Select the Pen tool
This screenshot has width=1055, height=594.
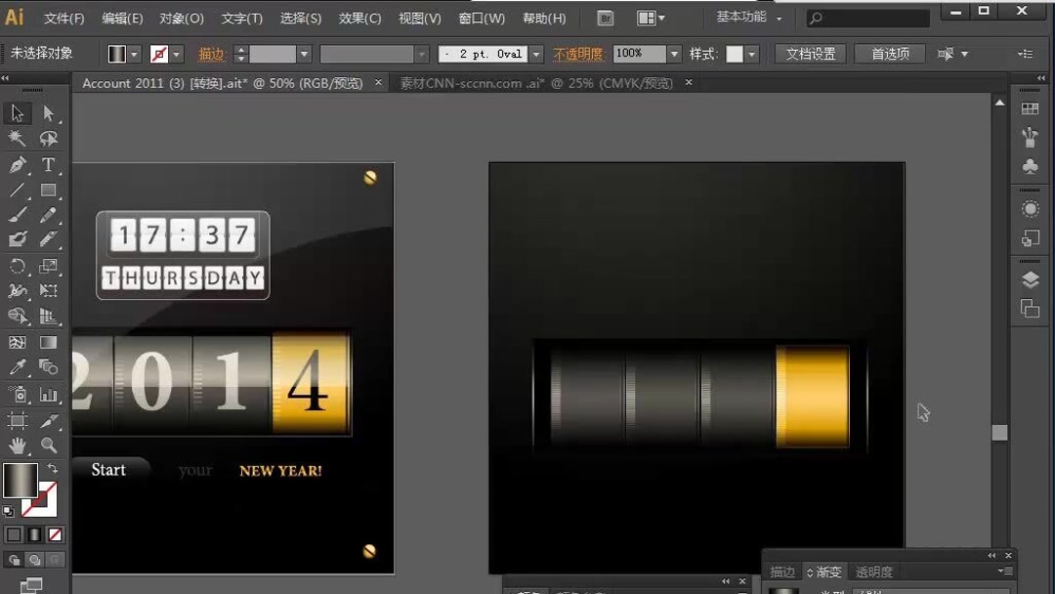click(16, 164)
